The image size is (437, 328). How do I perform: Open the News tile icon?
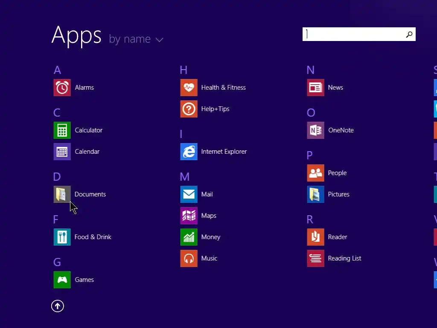click(x=315, y=88)
